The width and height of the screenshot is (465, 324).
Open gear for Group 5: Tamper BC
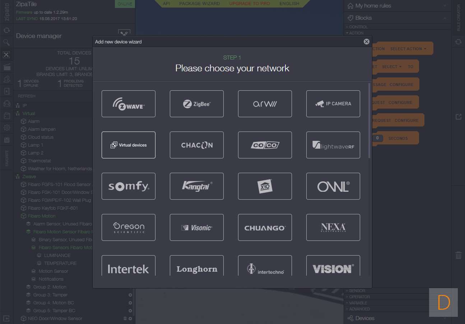pos(130,311)
